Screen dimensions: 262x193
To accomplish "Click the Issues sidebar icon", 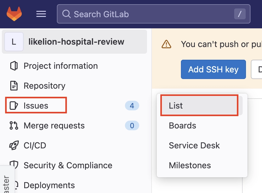I will coord(14,106).
